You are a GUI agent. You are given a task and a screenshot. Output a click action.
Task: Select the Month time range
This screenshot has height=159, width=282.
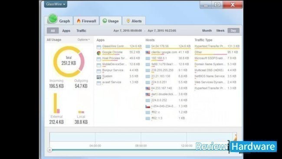point(207,30)
